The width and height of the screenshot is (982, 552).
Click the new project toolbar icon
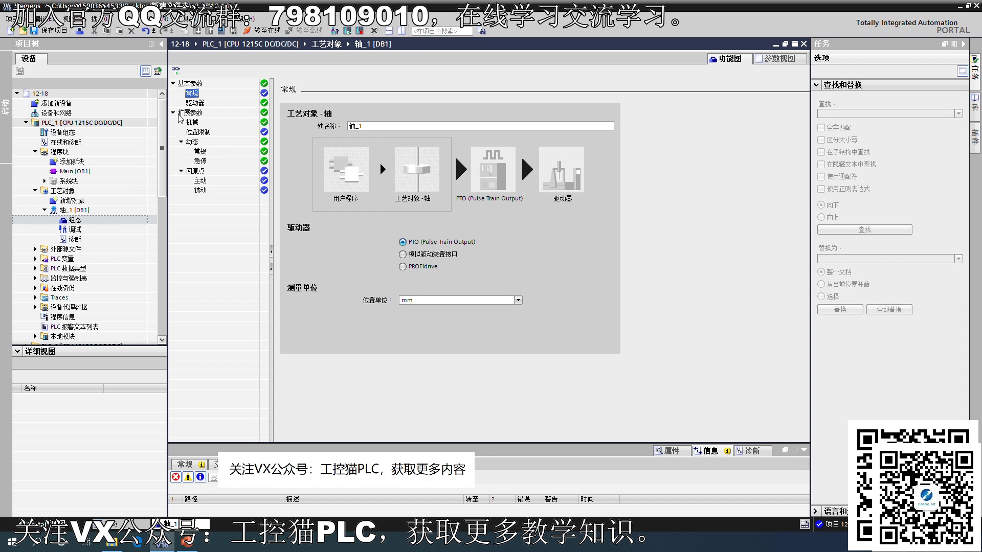(11, 31)
